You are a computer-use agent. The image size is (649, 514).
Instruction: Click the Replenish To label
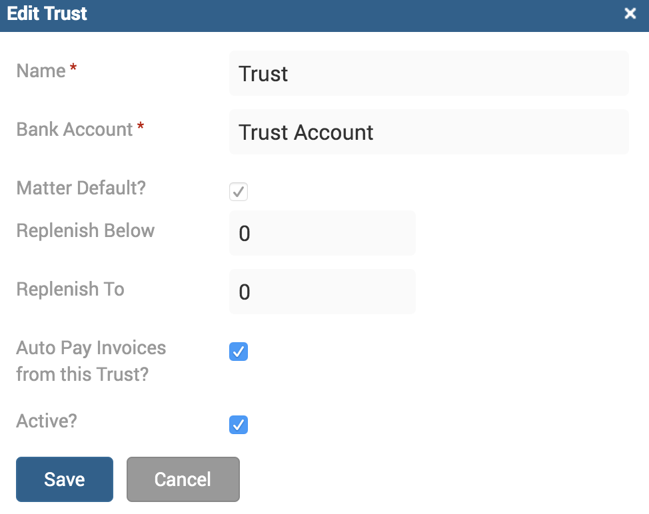(71, 290)
